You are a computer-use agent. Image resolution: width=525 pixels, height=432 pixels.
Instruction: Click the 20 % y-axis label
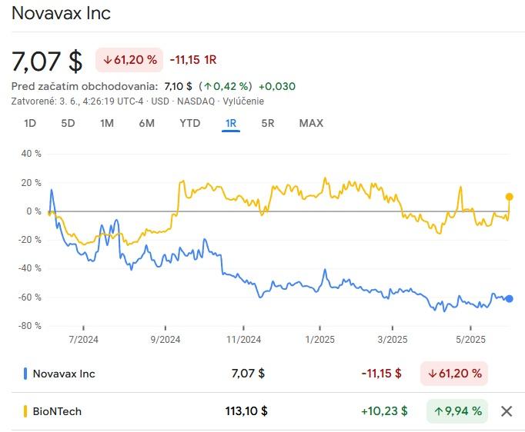click(31, 183)
